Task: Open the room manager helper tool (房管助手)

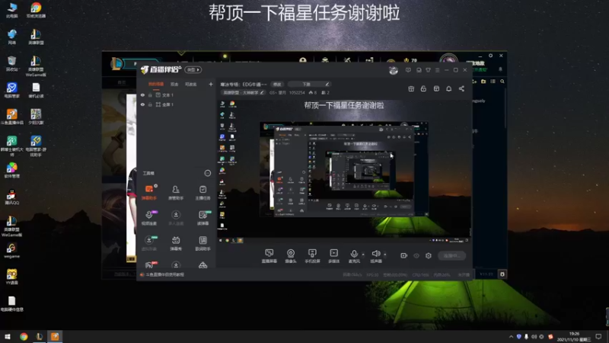Action: click(176, 193)
